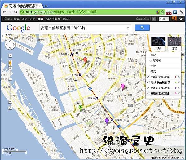Click the zoom slider handle
The width and height of the screenshot is (186, 160).
[10, 79]
